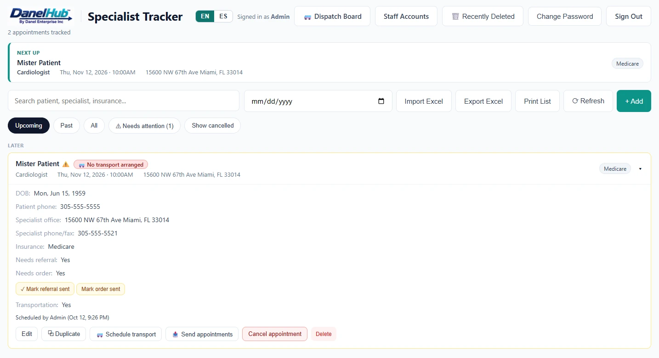
Task: Switch to the Past filter
Action: pyautogui.click(x=67, y=125)
